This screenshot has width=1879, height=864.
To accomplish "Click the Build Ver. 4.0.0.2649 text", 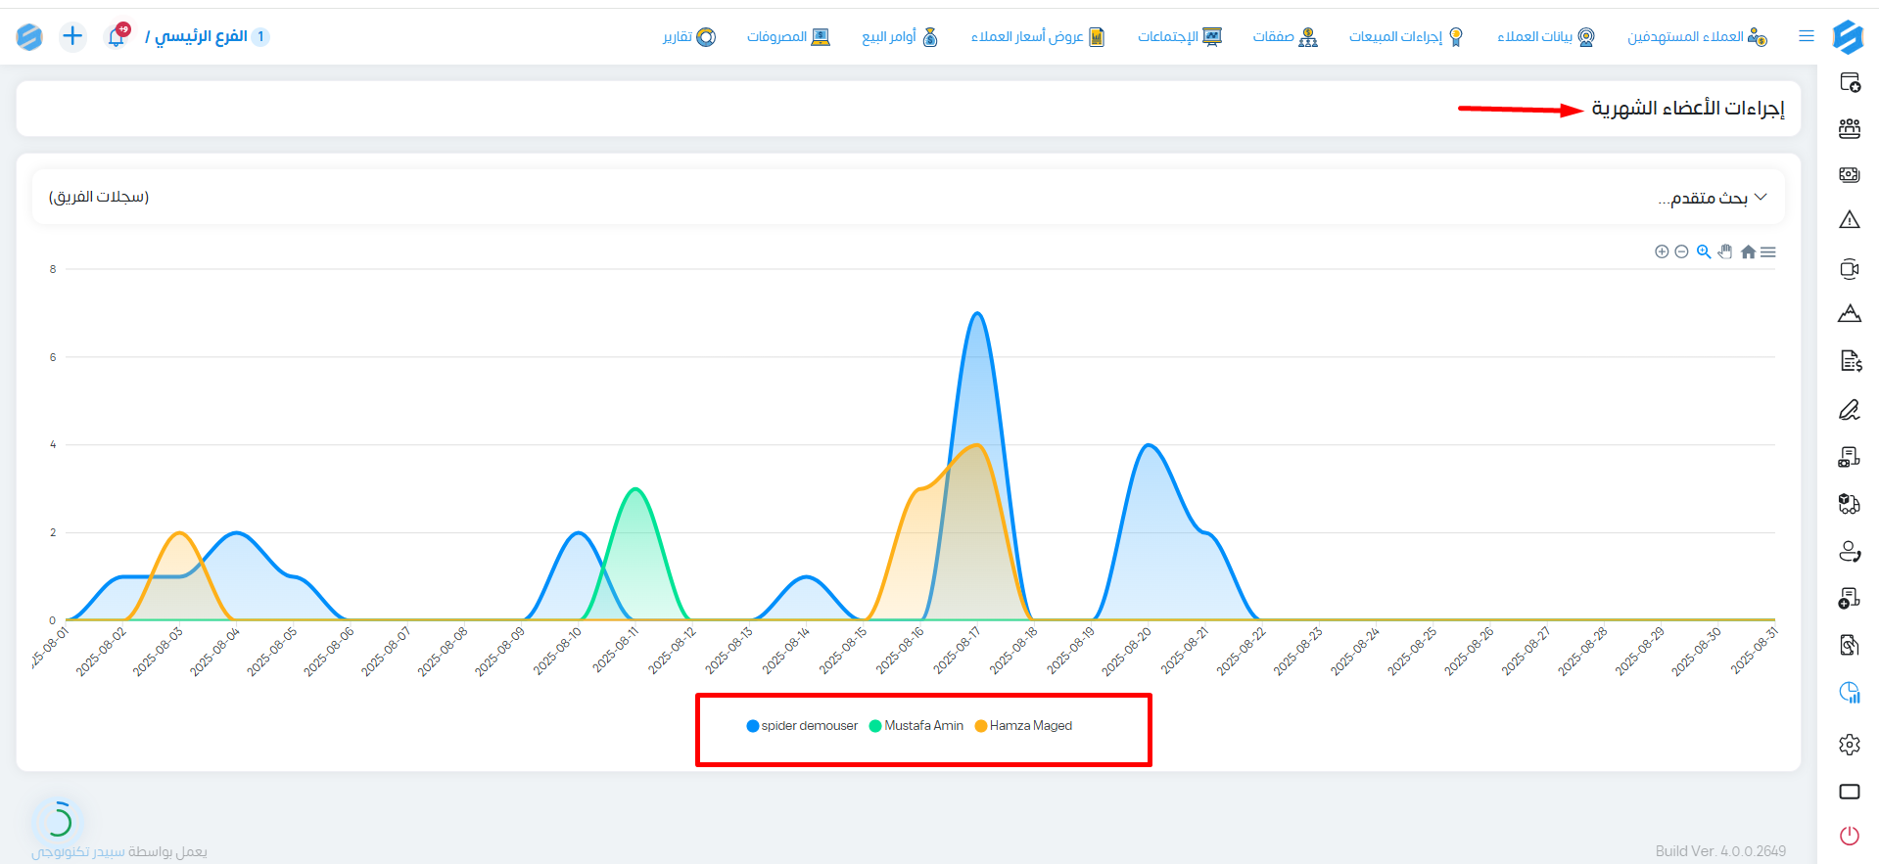I will (x=1720, y=850).
